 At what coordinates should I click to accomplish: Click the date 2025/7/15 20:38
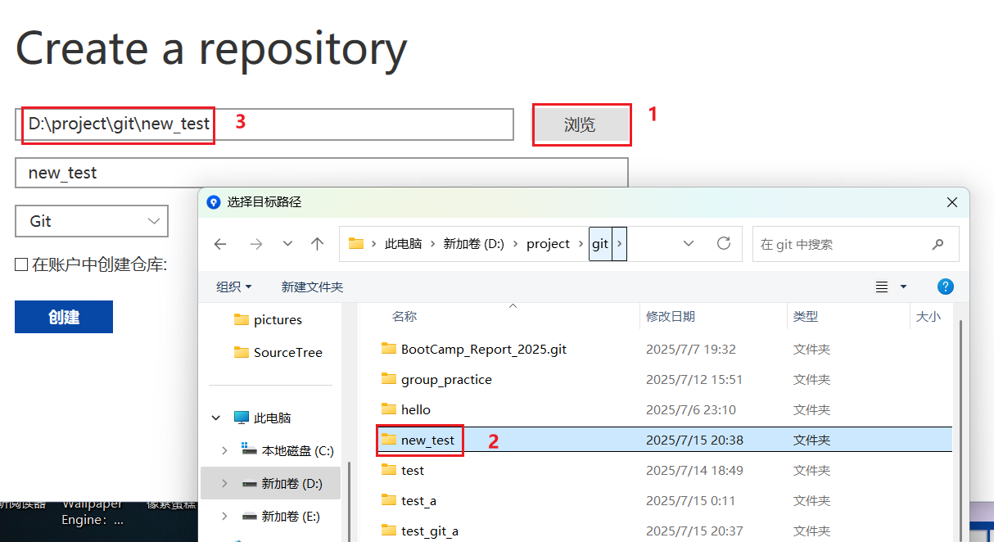[x=694, y=440]
